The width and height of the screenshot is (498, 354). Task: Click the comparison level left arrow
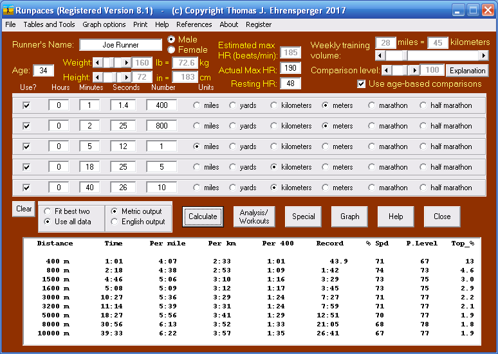(x=386, y=70)
